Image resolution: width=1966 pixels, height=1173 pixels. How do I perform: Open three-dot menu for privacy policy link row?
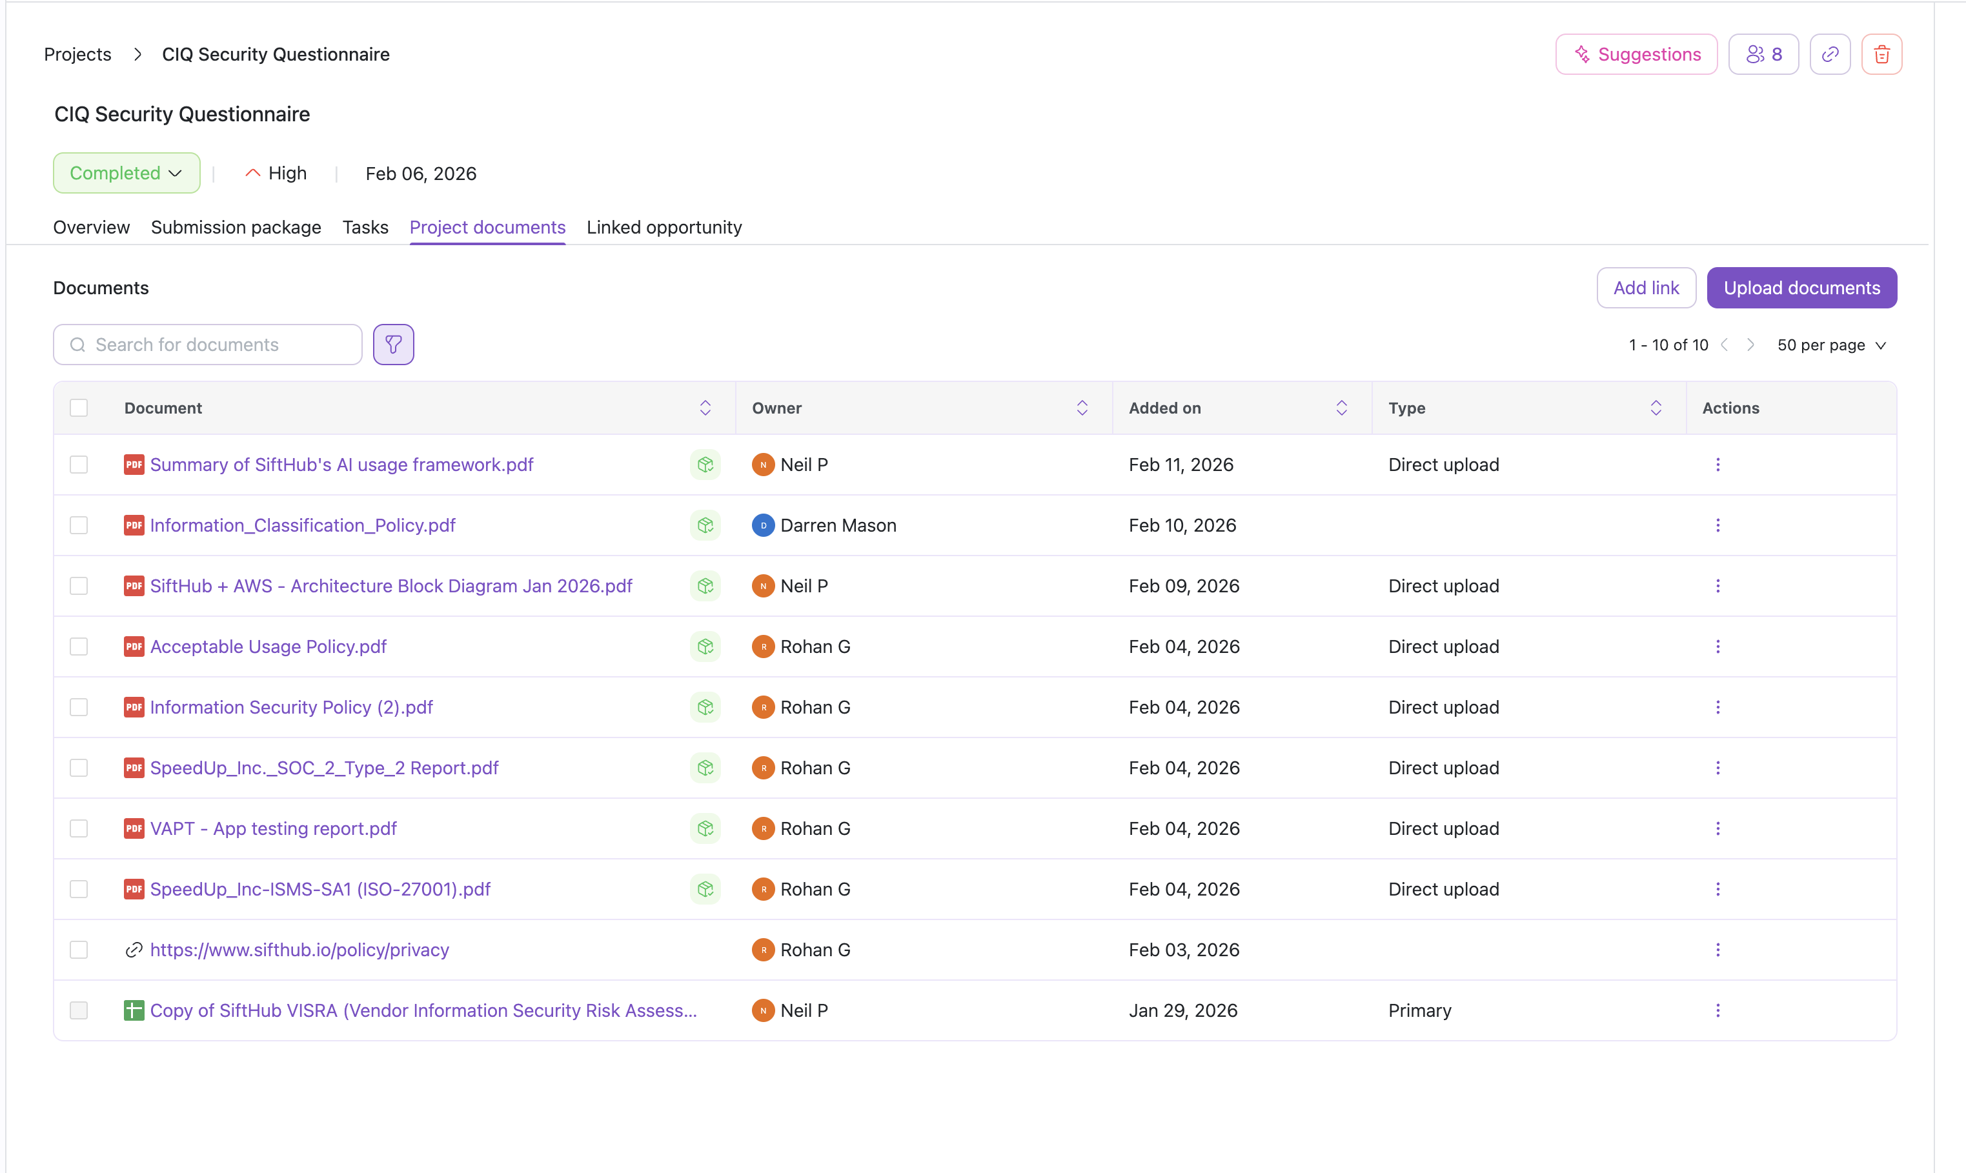[1717, 950]
